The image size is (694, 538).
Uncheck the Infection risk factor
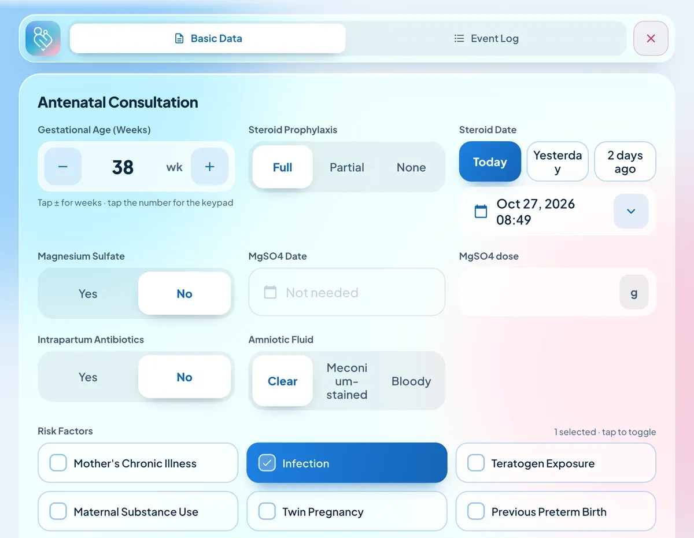(x=347, y=463)
